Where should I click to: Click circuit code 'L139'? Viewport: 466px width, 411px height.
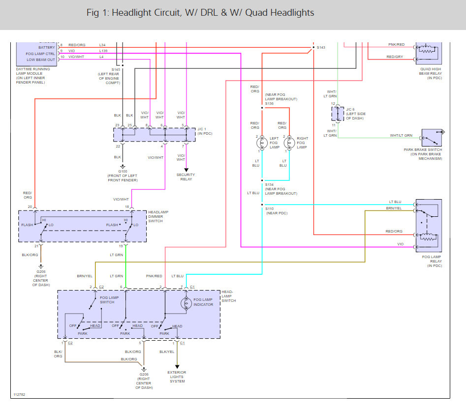(x=103, y=51)
